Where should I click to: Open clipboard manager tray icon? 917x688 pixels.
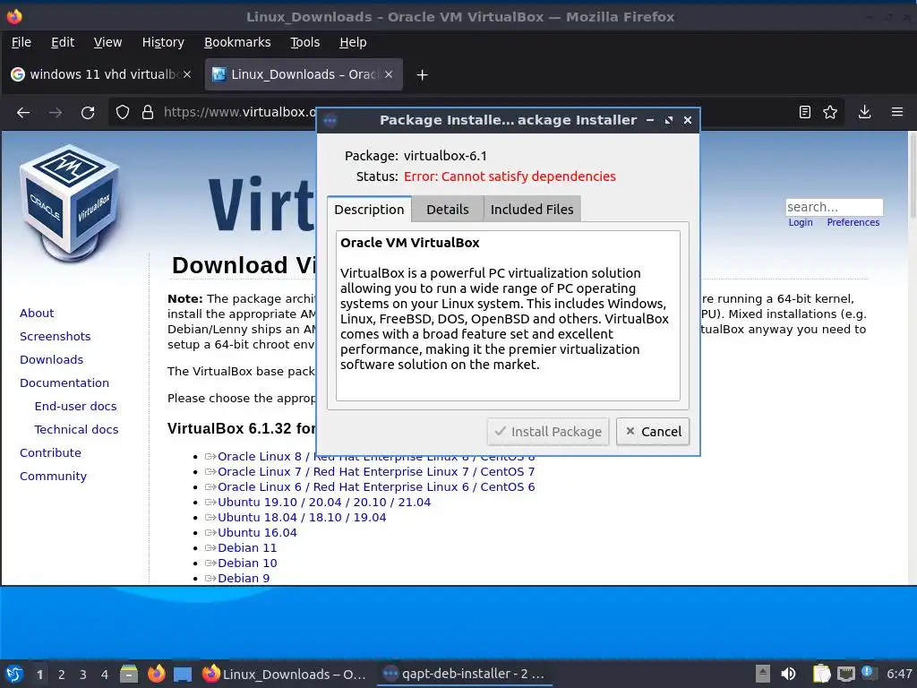click(x=821, y=674)
